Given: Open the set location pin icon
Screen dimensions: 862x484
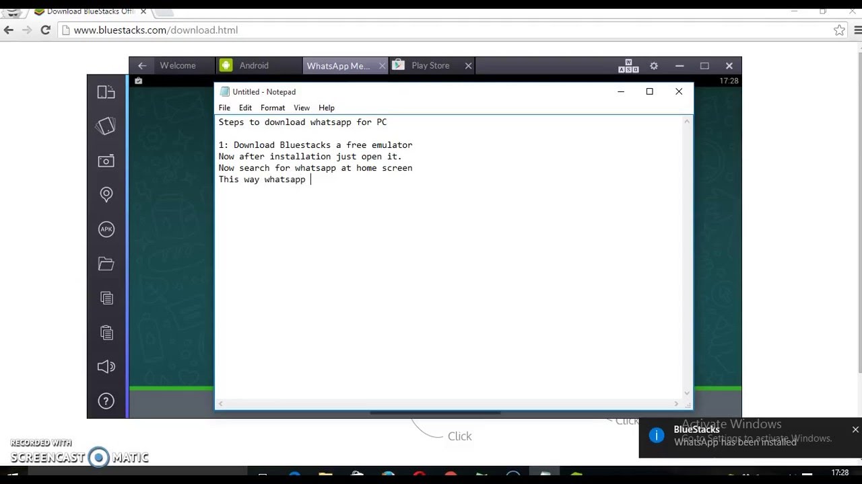Looking at the screenshot, I should click(106, 195).
